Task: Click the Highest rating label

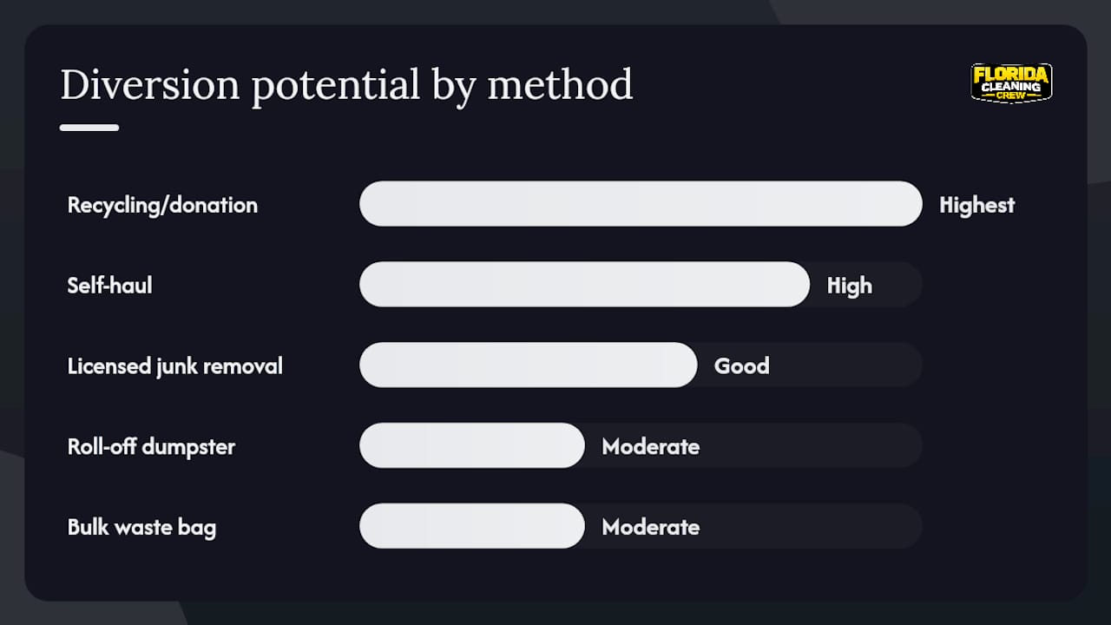Action: point(976,205)
